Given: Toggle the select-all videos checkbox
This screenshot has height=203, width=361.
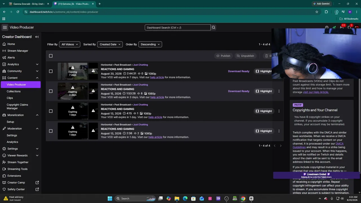Looking at the screenshot, I should pyautogui.click(x=51, y=56).
